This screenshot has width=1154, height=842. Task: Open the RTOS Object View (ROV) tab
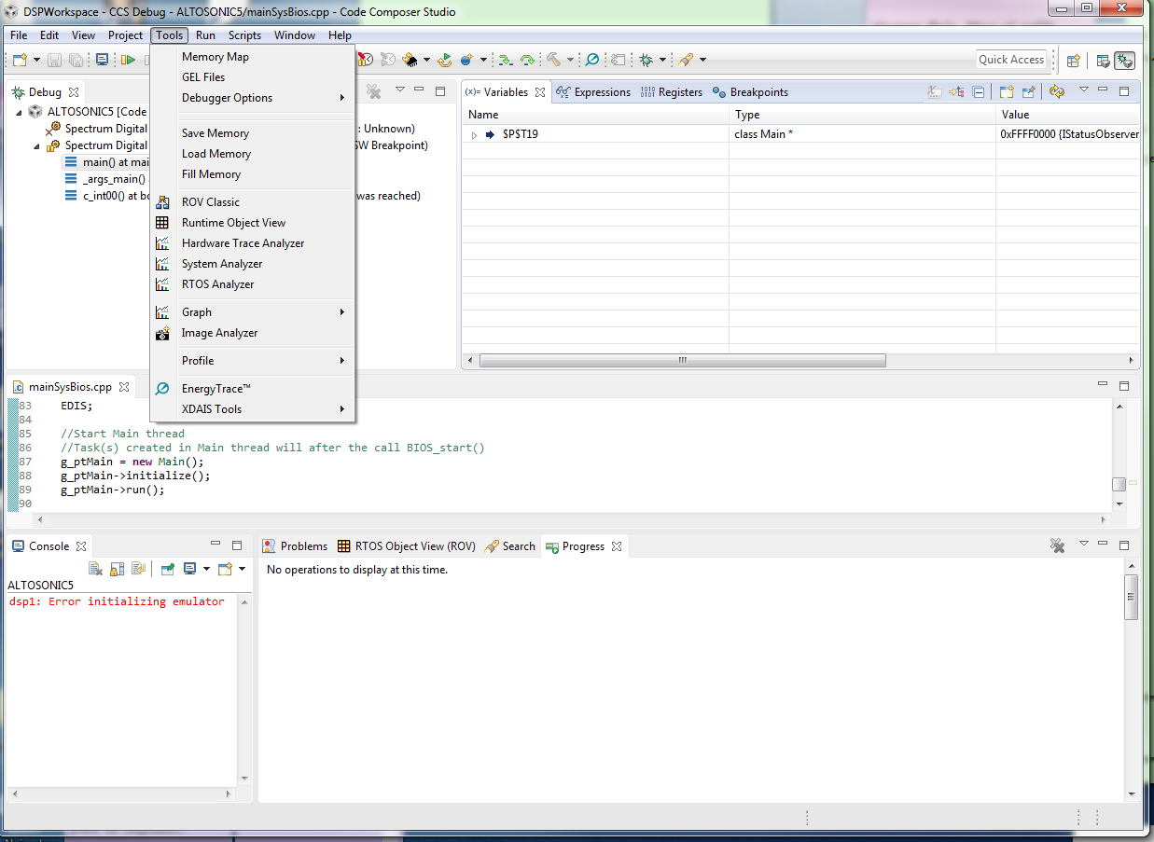[x=407, y=546]
